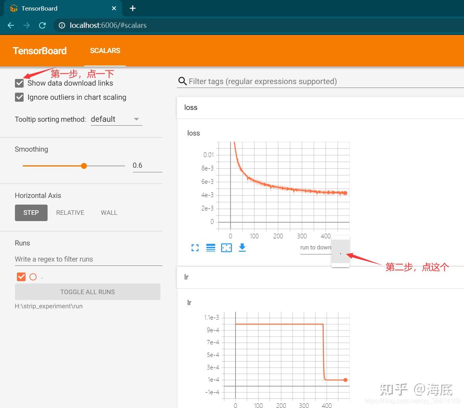Click TOGGLE ALL RUNS button
464x408 pixels.
88,292
